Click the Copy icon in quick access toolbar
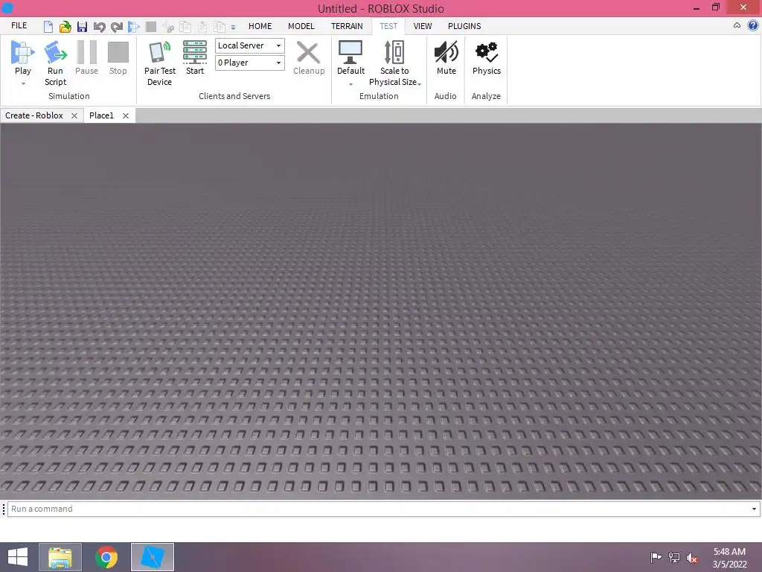This screenshot has height=572, width=762. click(x=185, y=26)
